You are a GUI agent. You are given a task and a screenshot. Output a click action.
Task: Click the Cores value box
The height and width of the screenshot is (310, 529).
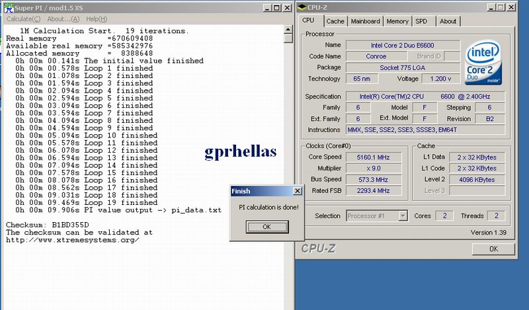coord(444,216)
